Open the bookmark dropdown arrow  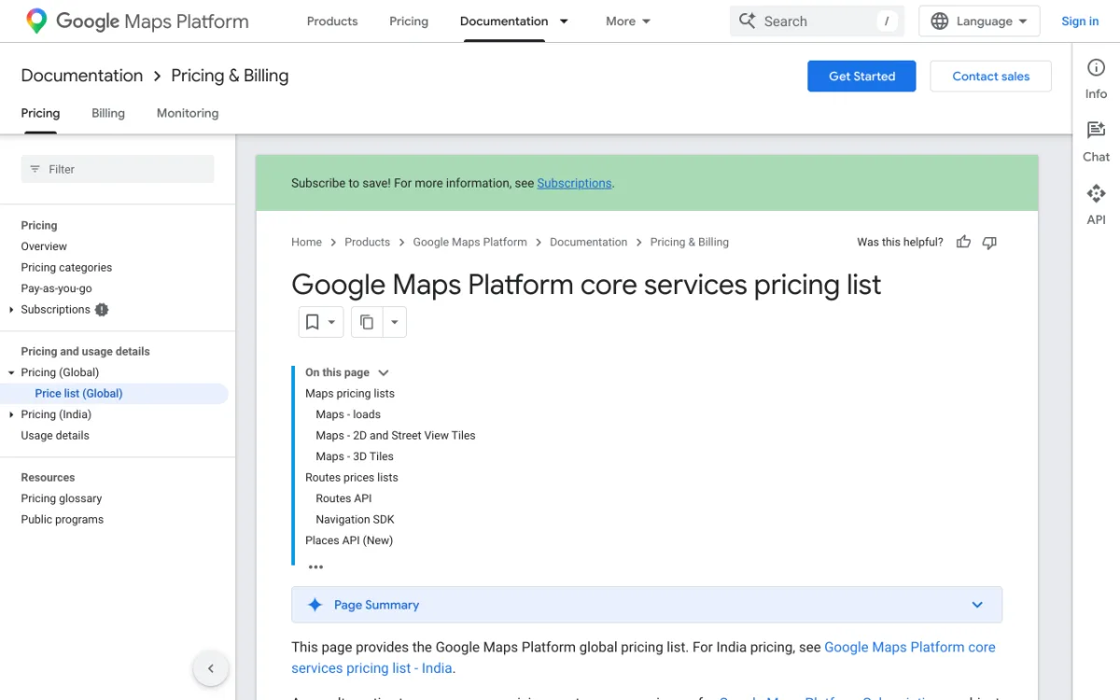click(x=331, y=322)
